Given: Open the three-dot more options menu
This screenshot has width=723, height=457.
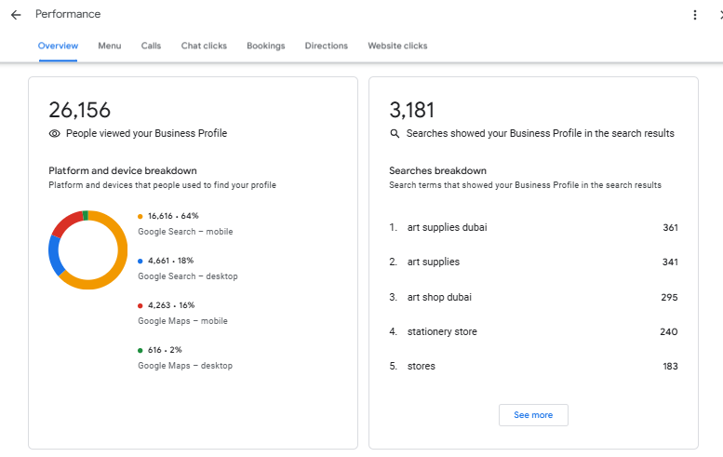Looking at the screenshot, I should (x=695, y=15).
